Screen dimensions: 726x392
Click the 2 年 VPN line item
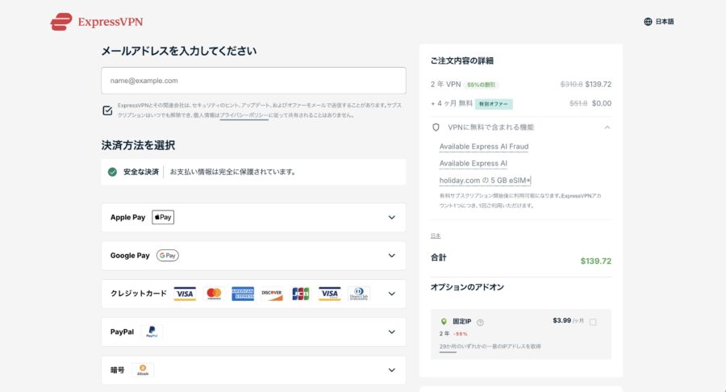tap(445, 84)
